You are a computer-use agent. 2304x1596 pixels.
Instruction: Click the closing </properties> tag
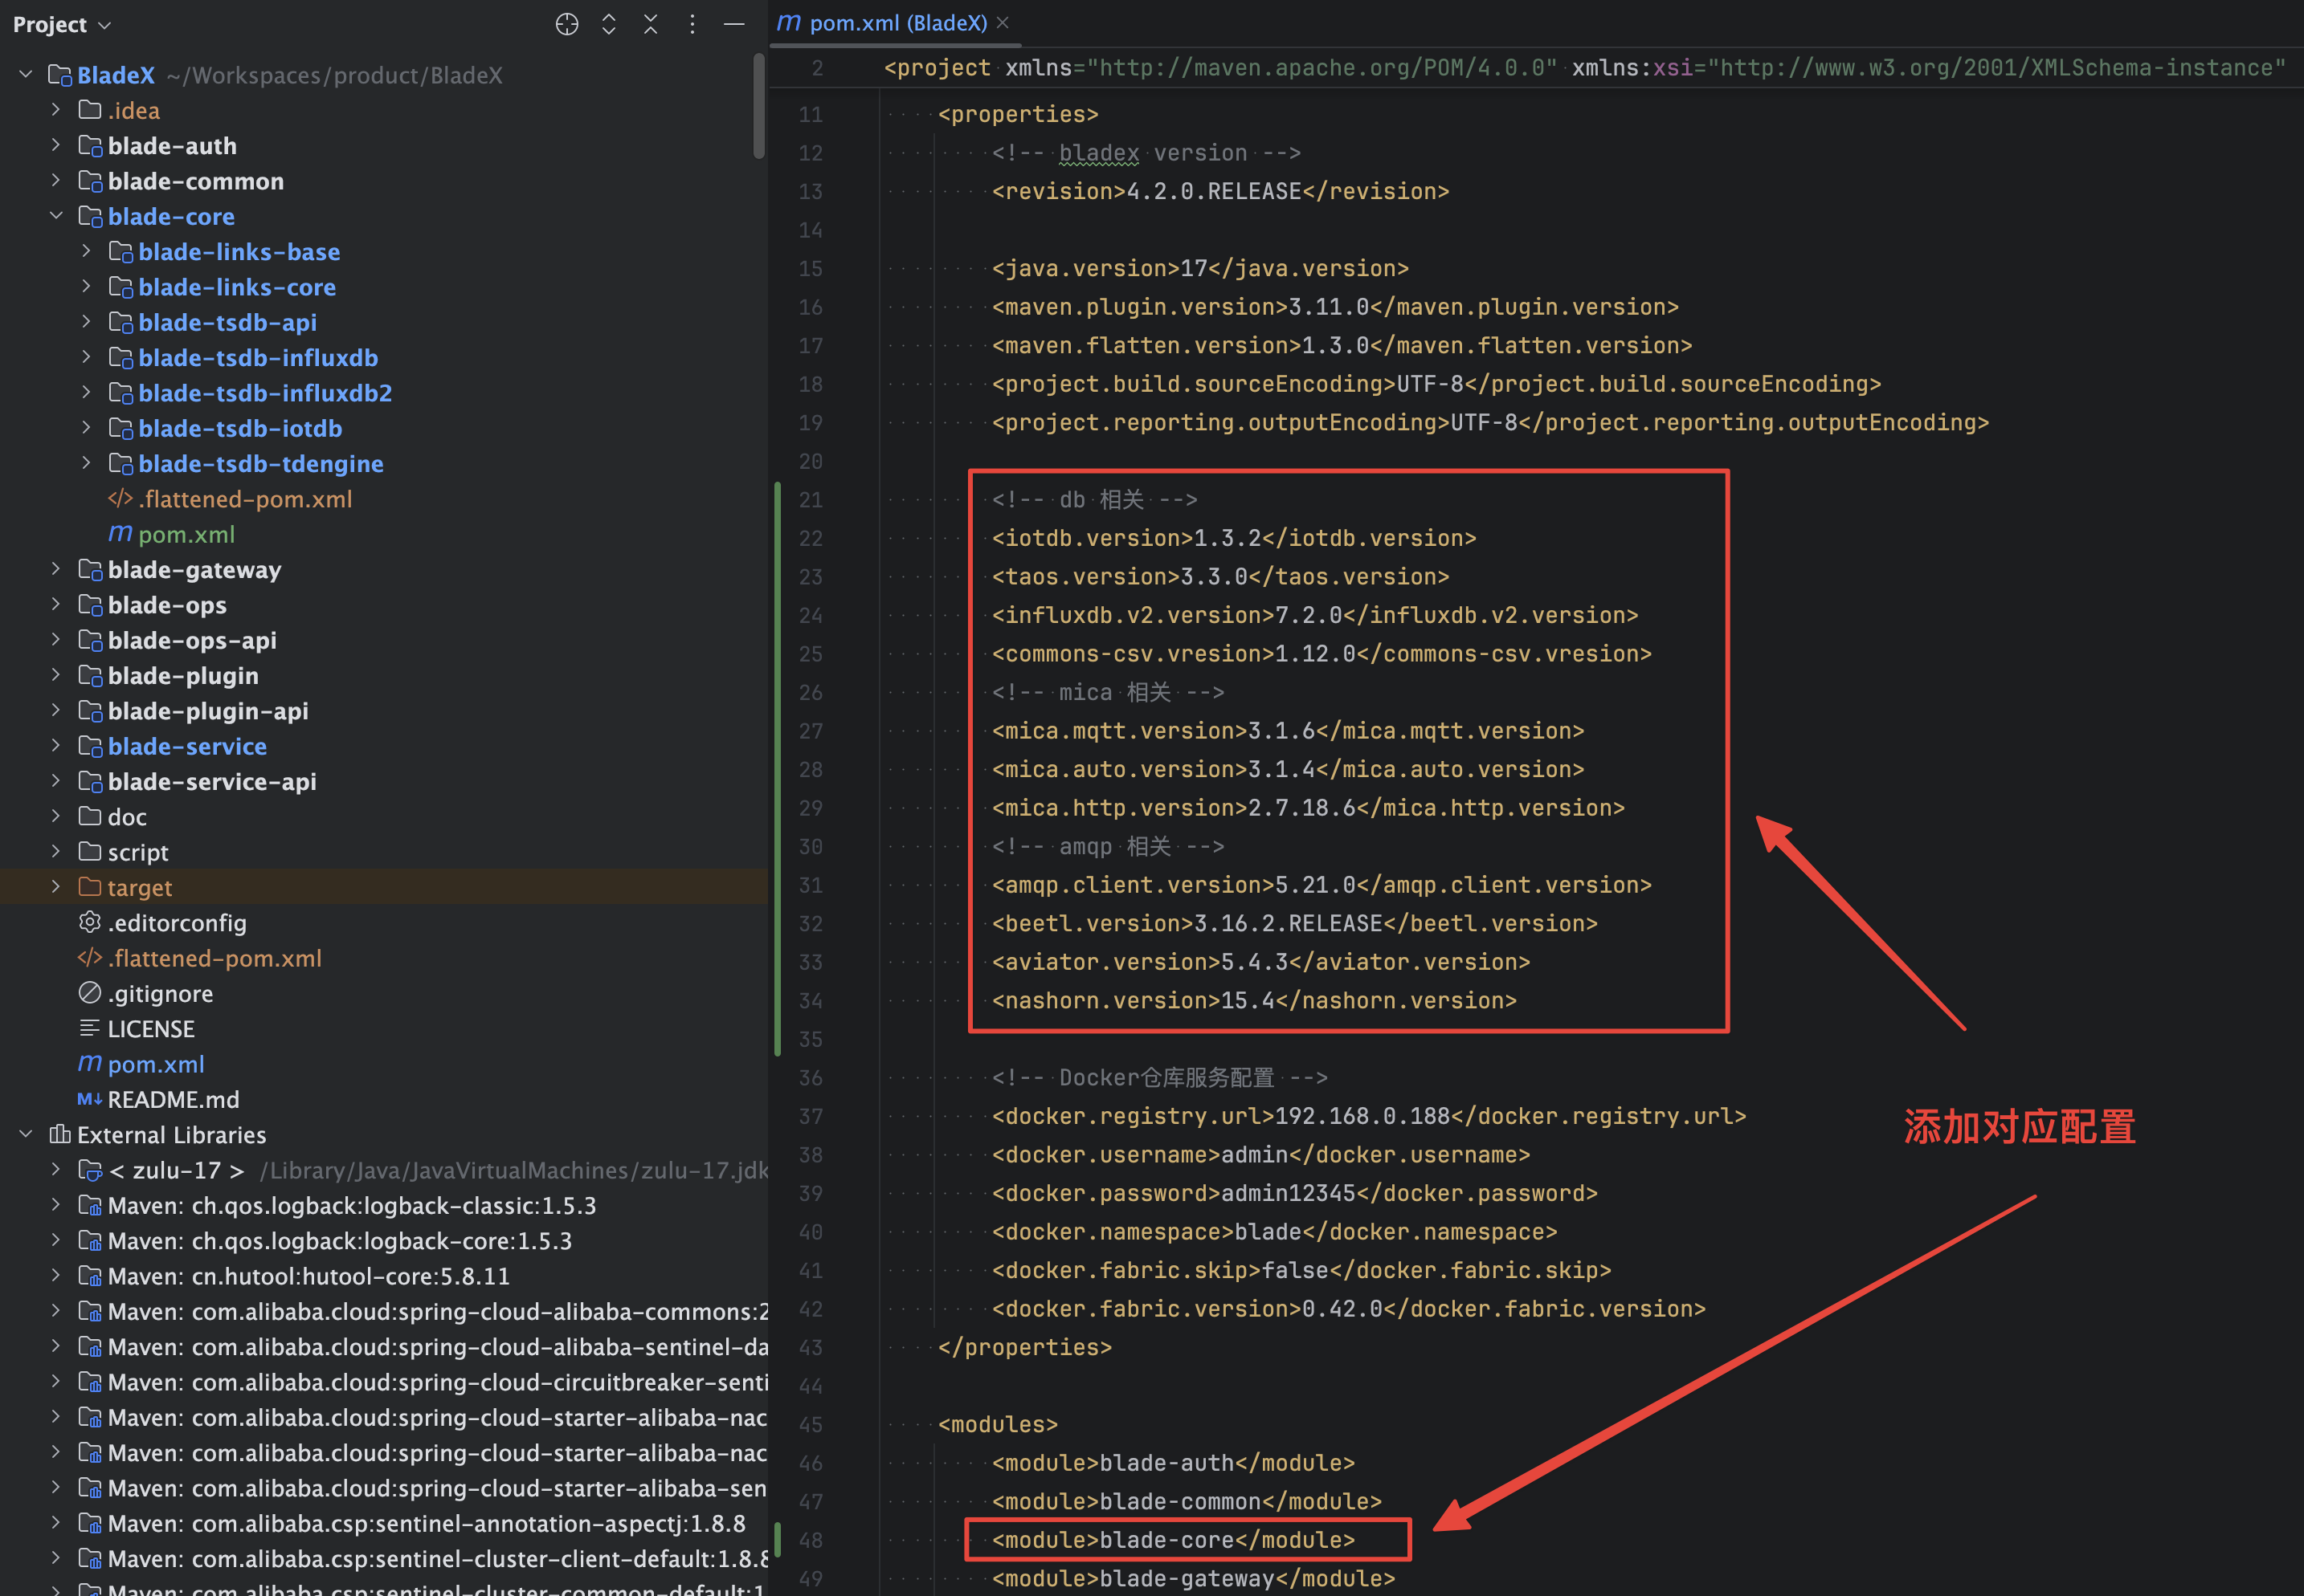point(1024,1347)
